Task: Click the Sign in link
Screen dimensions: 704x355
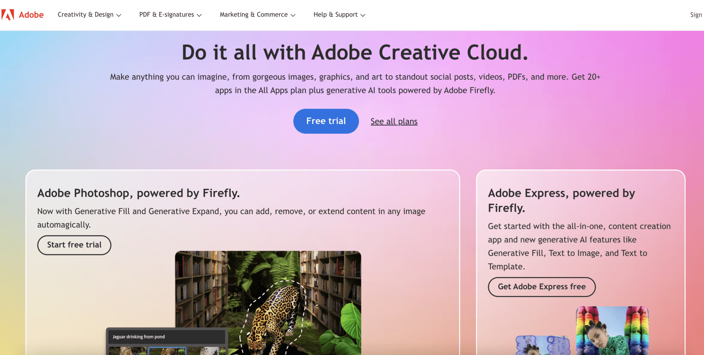Action: 696,15
